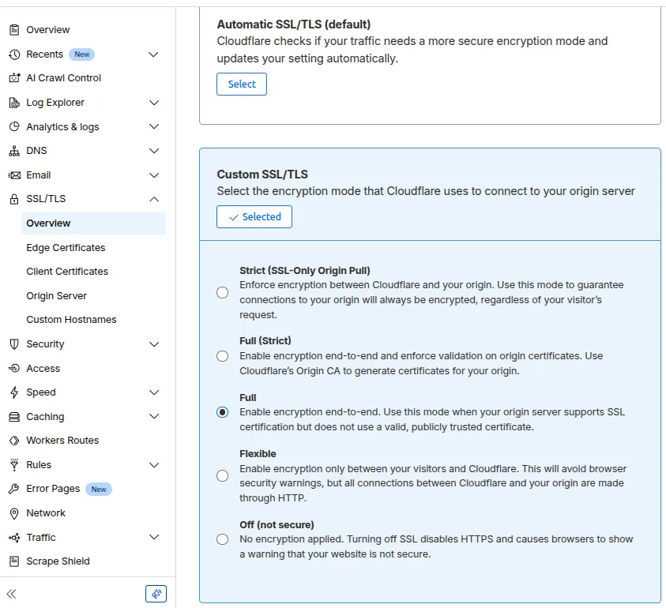This screenshot has height=608, width=666.
Task: Click the Scrape Shield icon
Action: tap(13, 561)
